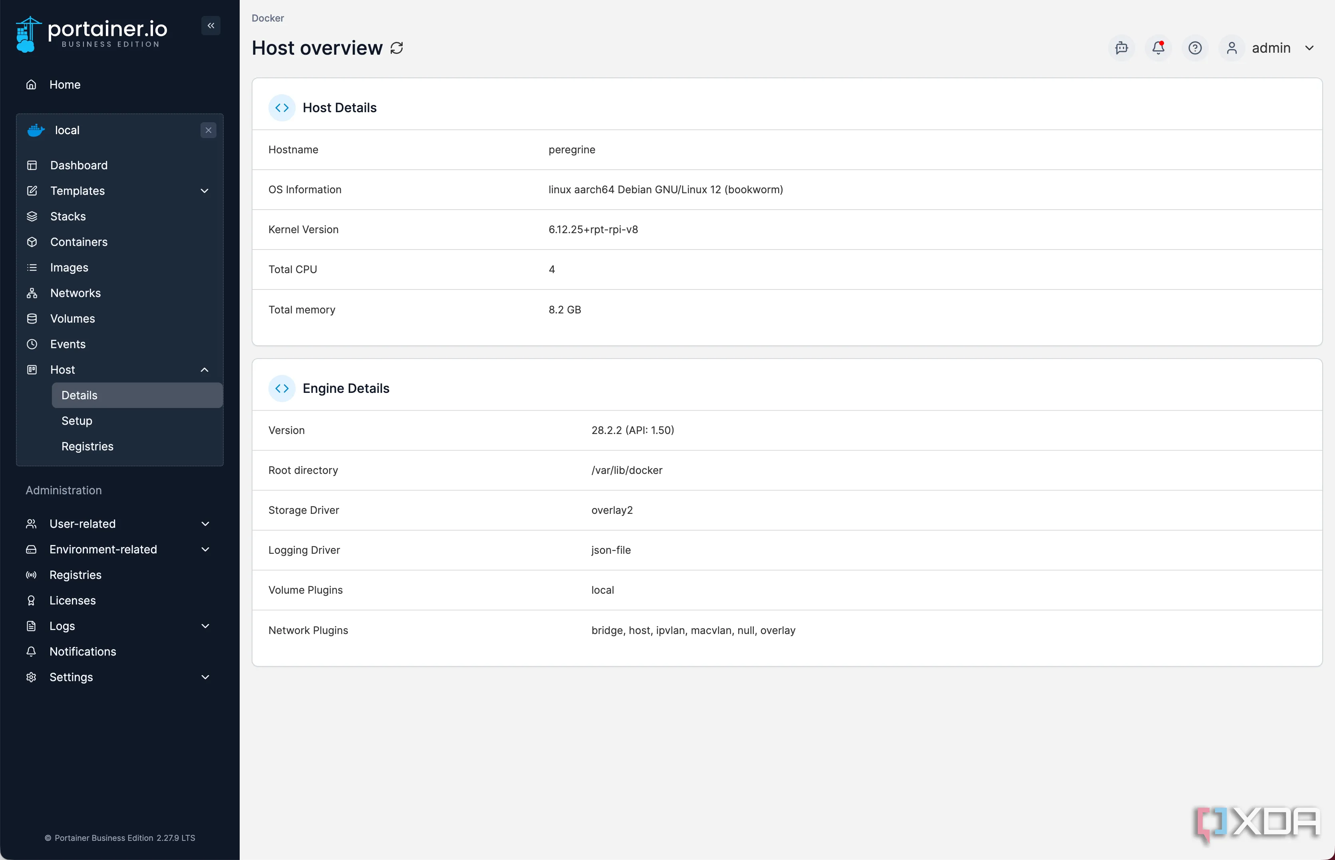Select Registries under Host
Viewport: 1335px width, 860px height.
point(88,447)
